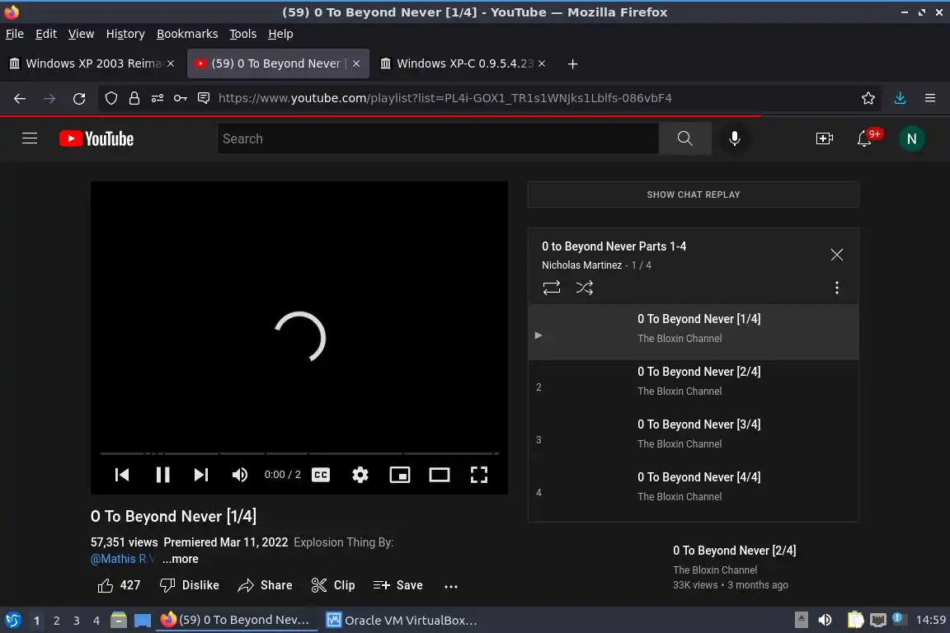View site security lock info
The image size is (950, 633).
click(x=134, y=98)
